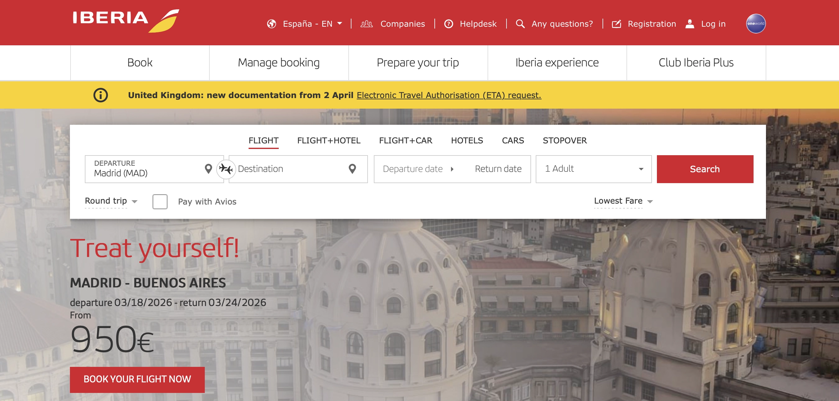The height and width of the screenshot is (401, 839).
Task: Click the Departure date field
Action: tap(412, 169)
